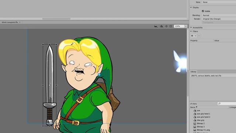Click the Name column sort arrow
Screen dimensions: 236x133
[x=197, y=107]
